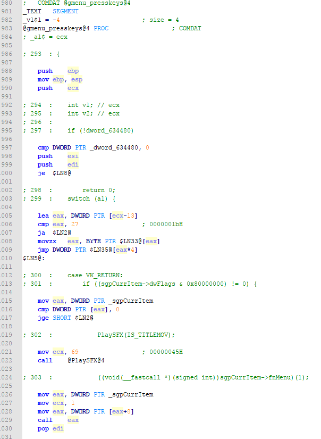Click the "; 0000001bH" hex comment

click(163, 224)
